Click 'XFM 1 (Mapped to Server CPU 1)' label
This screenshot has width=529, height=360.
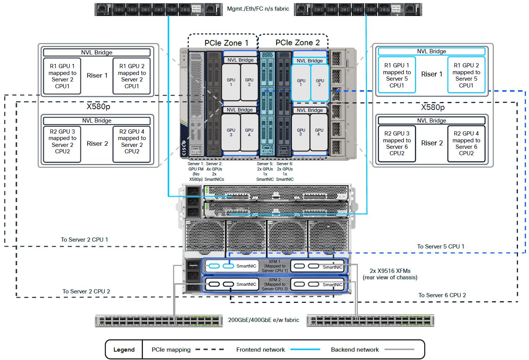tap(275, 266)
